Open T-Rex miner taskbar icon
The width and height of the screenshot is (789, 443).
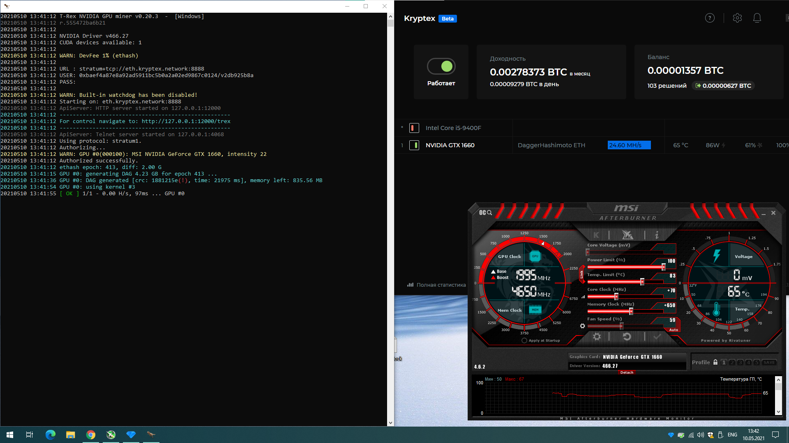(x=151, y=434)
